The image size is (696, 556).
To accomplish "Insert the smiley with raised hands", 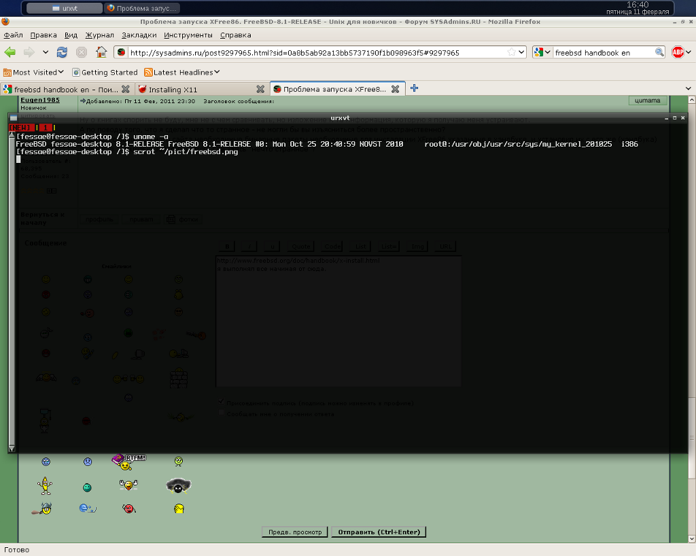I will (128, 485).
